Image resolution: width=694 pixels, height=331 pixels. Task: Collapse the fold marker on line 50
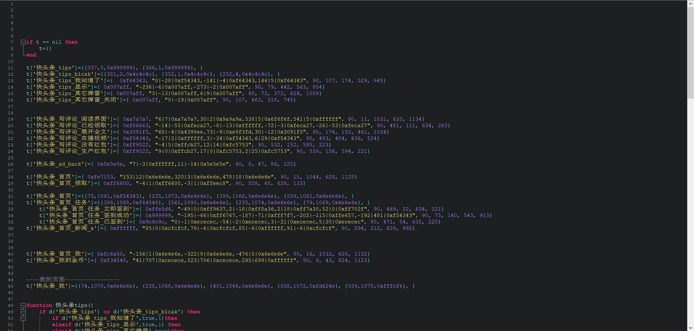click(x=23, y=318)
